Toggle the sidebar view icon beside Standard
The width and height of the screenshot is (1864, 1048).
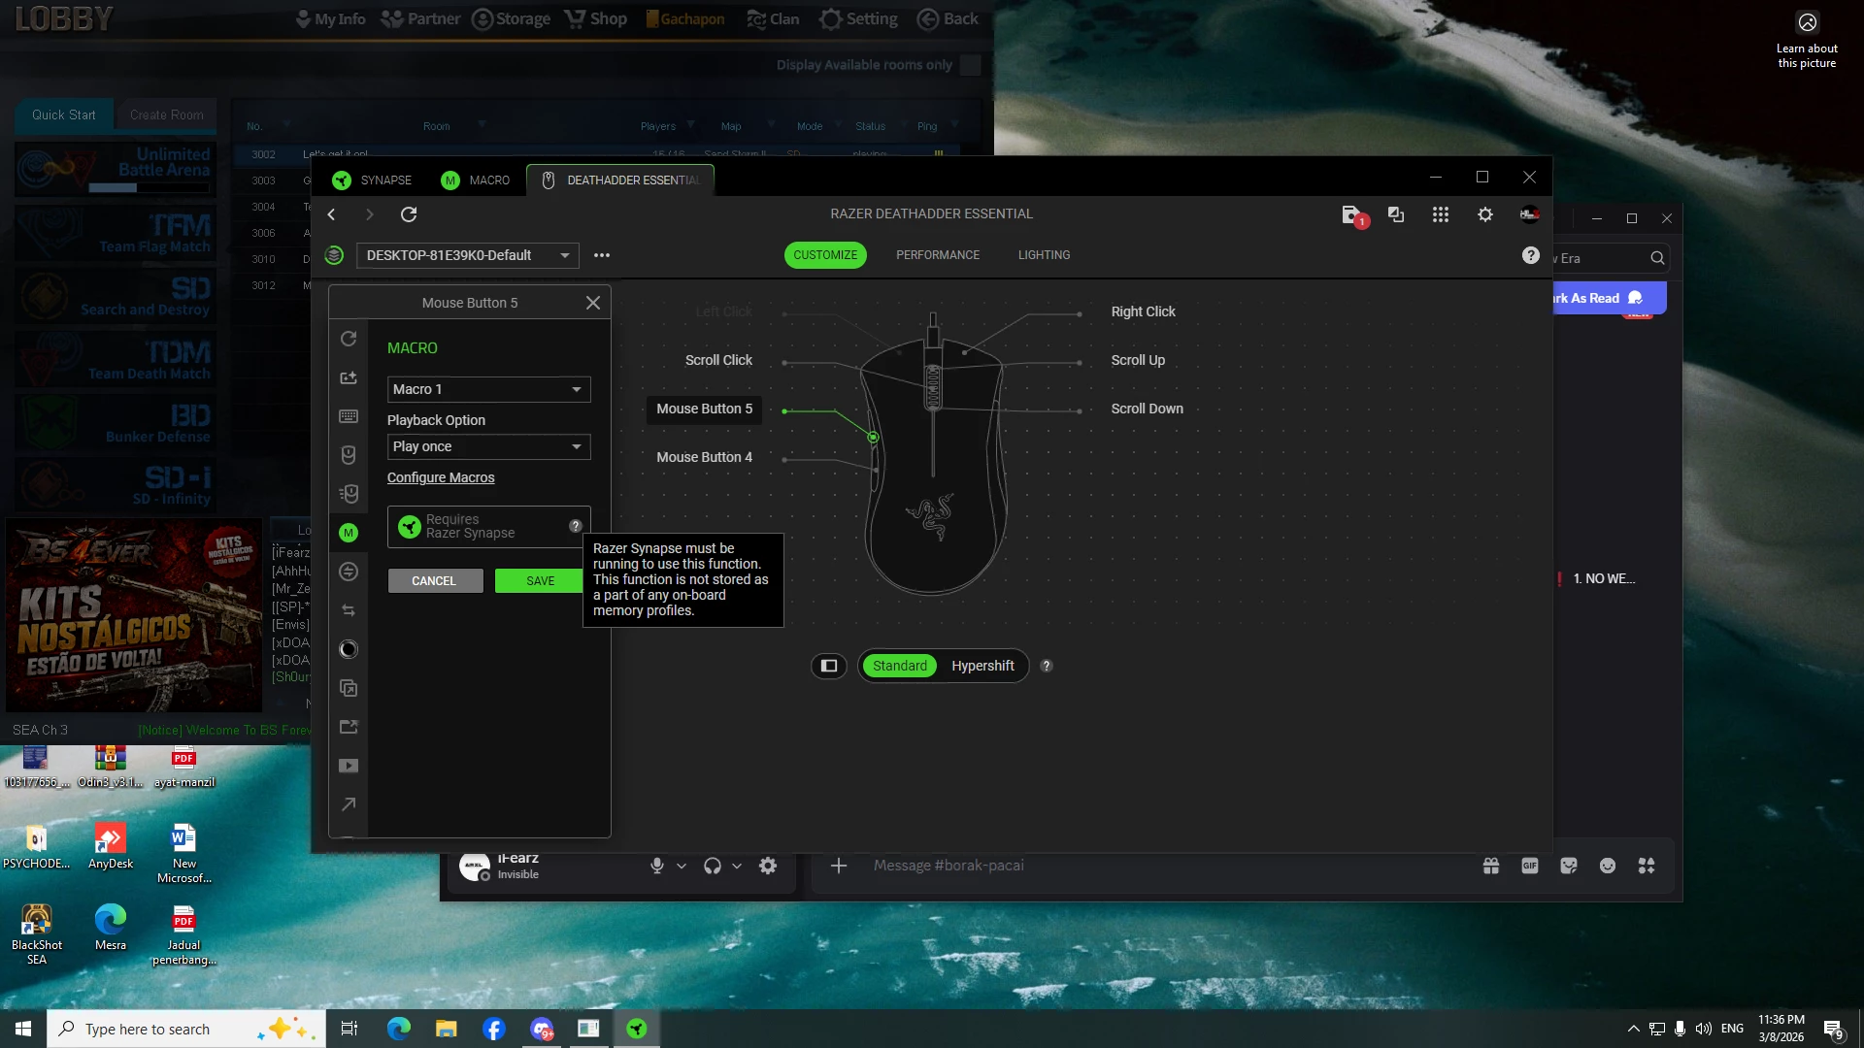click(829, 666)
